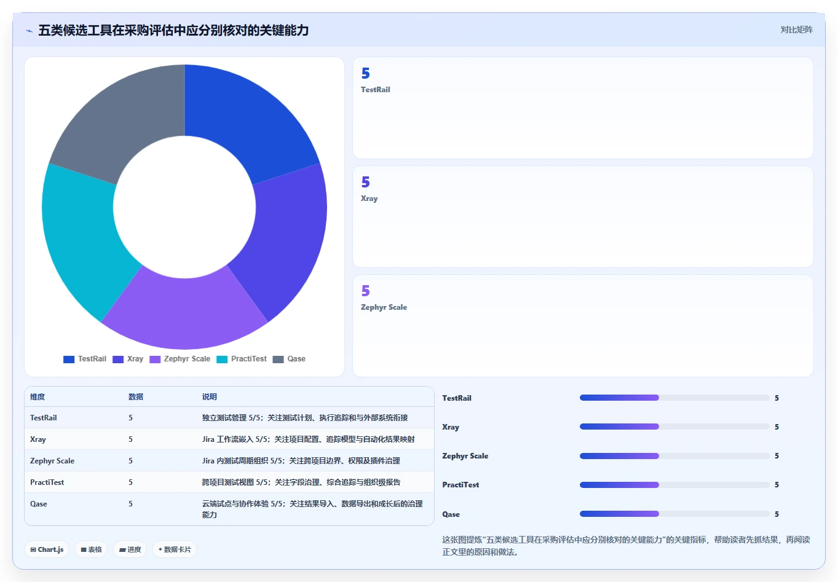
Task: Click the 进度 tag chip
Action: tap(130, 549)
